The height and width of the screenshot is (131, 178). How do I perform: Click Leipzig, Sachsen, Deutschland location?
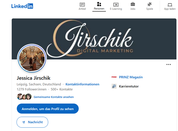[39, 84]
